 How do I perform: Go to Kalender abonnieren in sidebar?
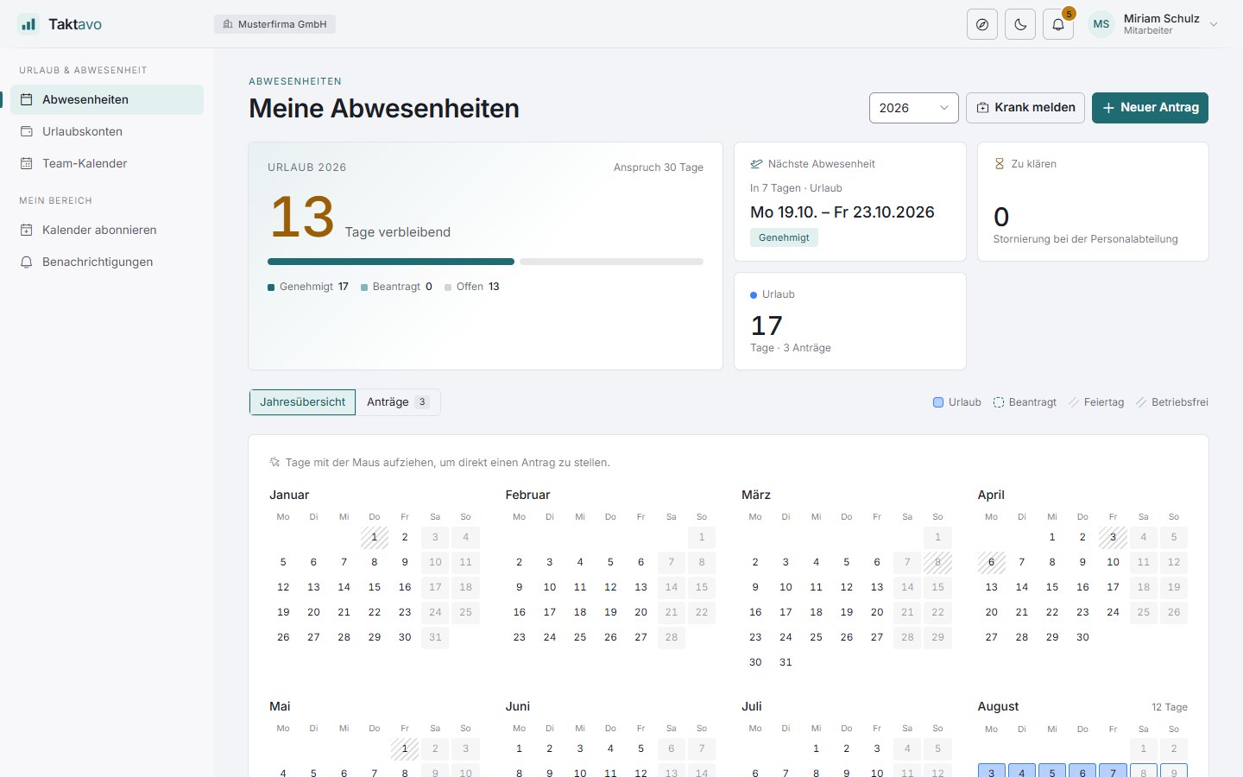(x=107, y=230)
